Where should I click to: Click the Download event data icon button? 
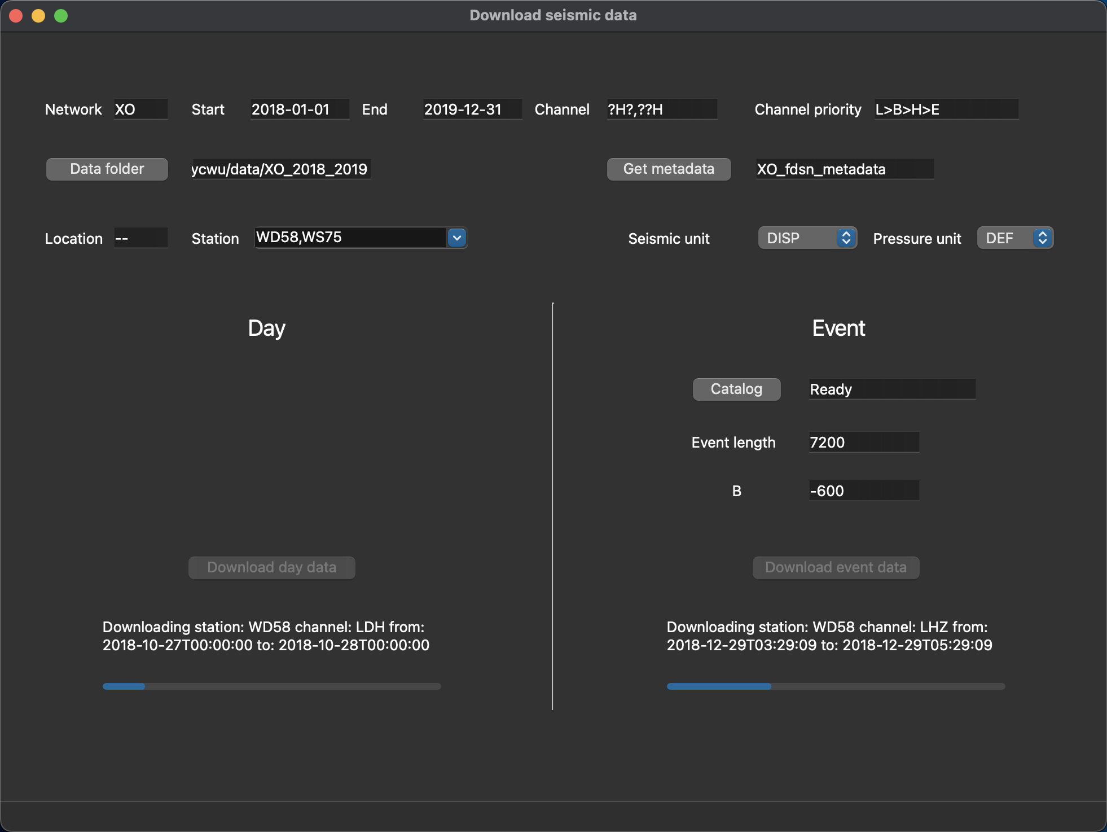click(834, 566)
